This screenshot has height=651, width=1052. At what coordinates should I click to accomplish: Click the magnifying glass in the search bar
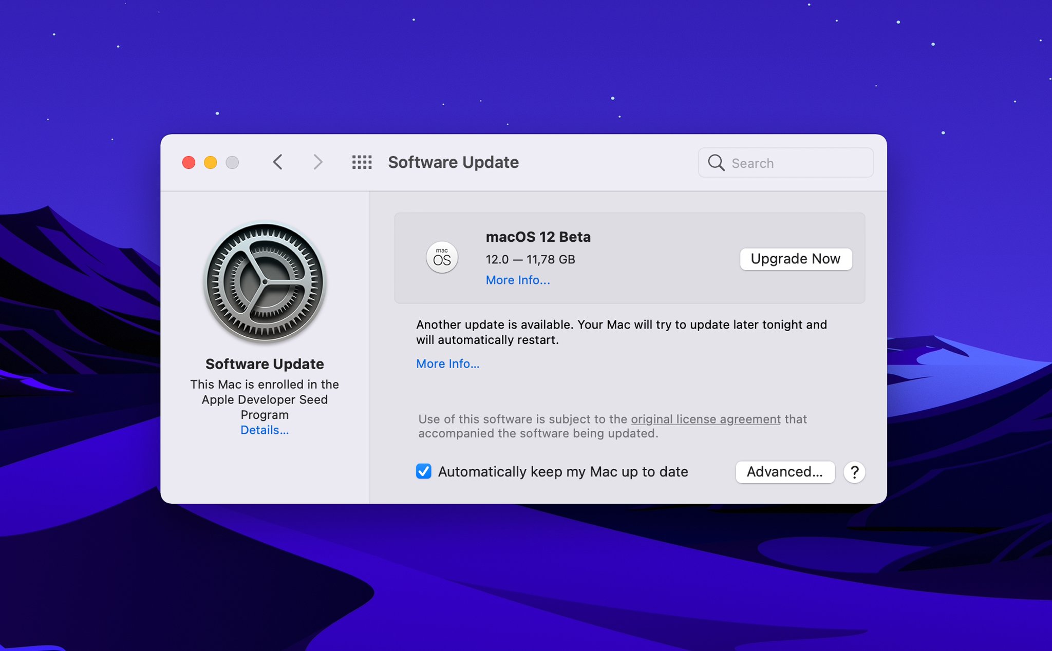click(x=716, y=163)
